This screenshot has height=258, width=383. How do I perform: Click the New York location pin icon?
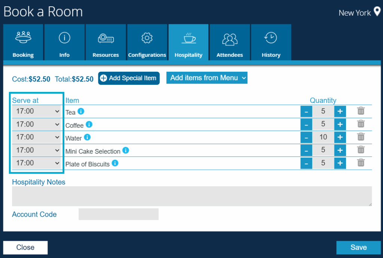tap(377, 12)
